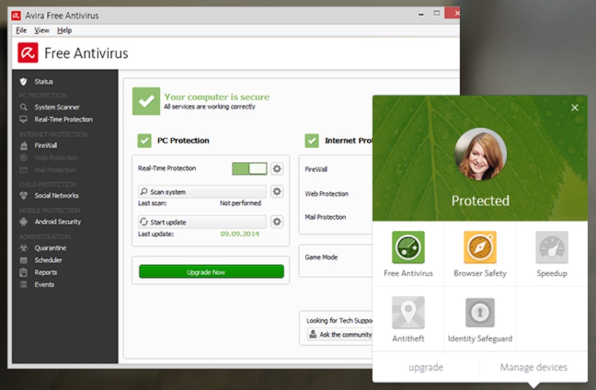Click the last update date 09.09.2014
The height and width of the screenshot is (390, 596).
click(x=239, y=234)
